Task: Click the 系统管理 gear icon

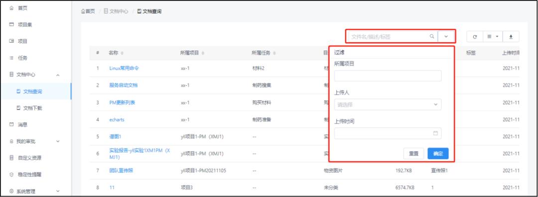Action: pos(11,191)
